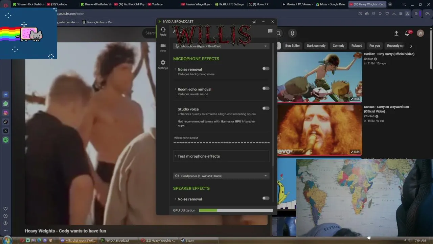Open a new browser tab with plus button
Image resolution: width=433 pixels, height=244 pixels.
pyautogui.click(x=390, y=4)
